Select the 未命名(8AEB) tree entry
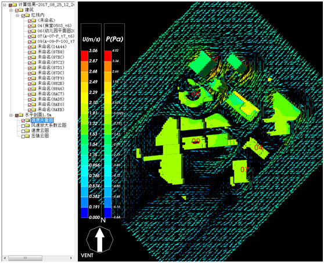 51,110
